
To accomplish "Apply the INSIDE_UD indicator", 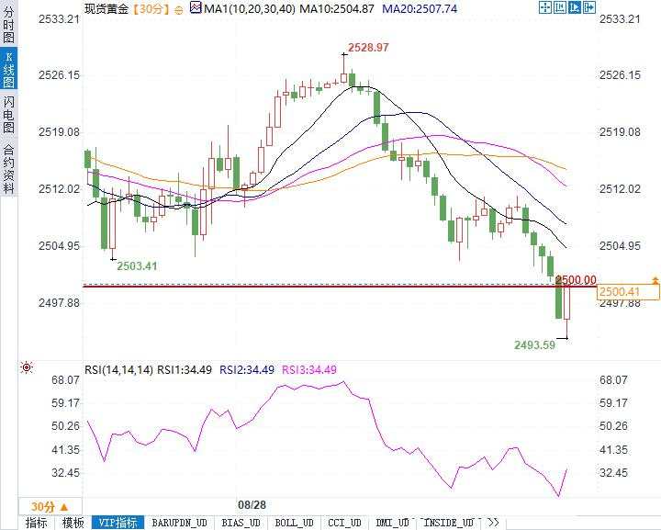I will [x=448, y=523].
